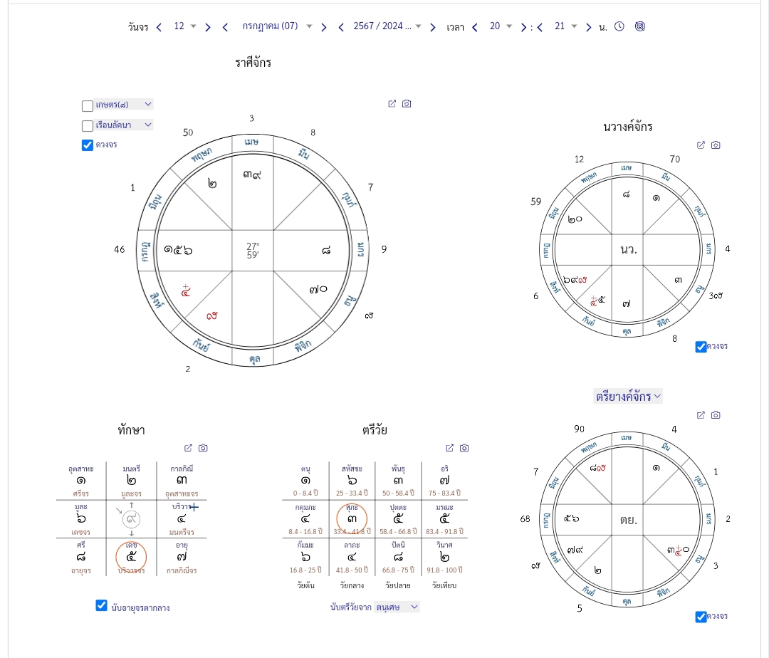This screenshot has width=769, height=658.
Task: Click the นวางค์จักร heading
Action: (628, 127)
